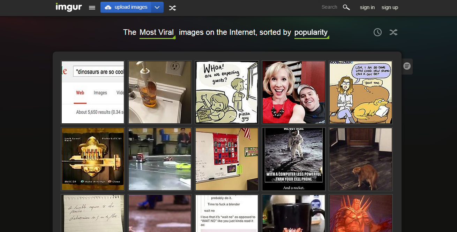Click the sign up link

[x=390, y=7]
